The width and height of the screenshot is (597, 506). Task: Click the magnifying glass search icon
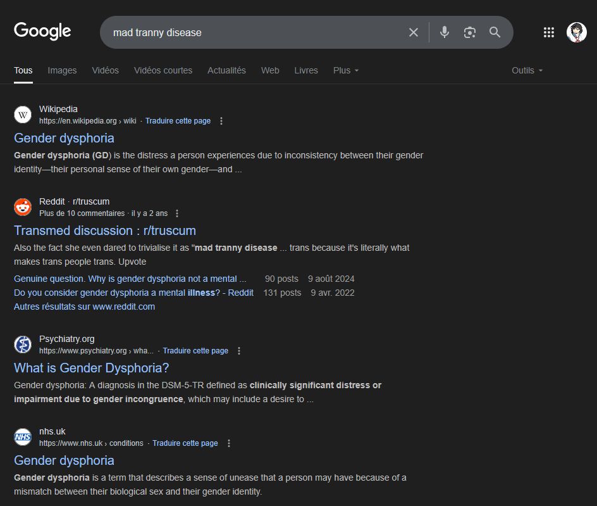[x=495, y=32]
